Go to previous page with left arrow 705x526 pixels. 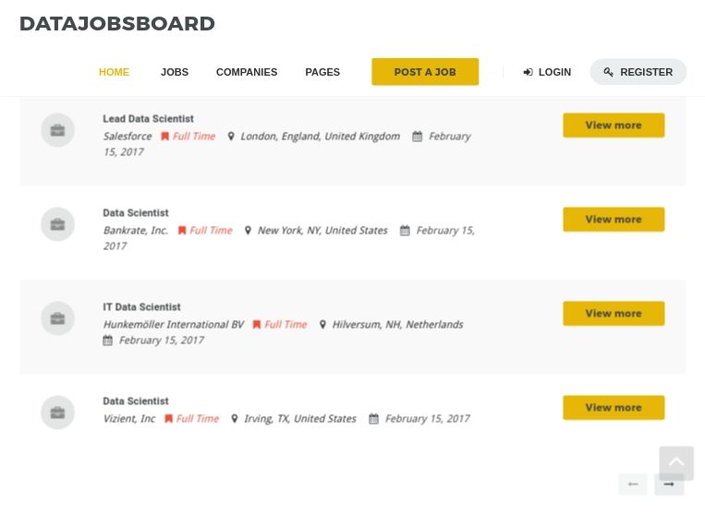pyautogui.click(x=633, y=484)
